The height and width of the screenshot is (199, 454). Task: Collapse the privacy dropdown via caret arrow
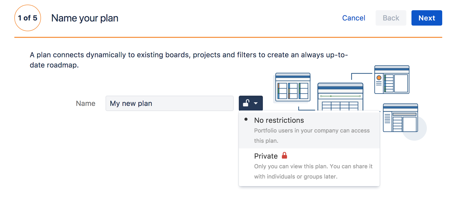[x=256, y=103]
